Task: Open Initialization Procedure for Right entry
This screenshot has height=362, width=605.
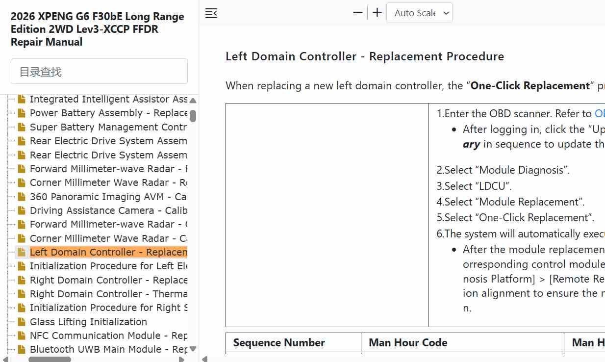Action: click(108, 308)
